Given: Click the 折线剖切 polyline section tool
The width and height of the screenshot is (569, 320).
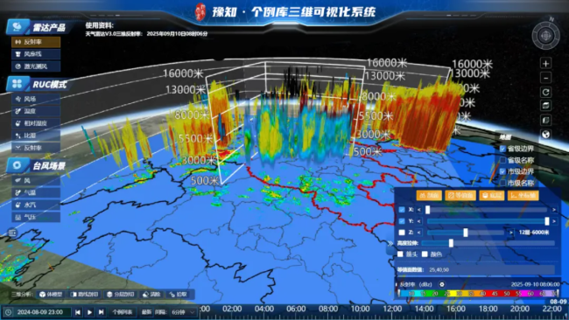Looking at the screenshot, I should (85, 295).
